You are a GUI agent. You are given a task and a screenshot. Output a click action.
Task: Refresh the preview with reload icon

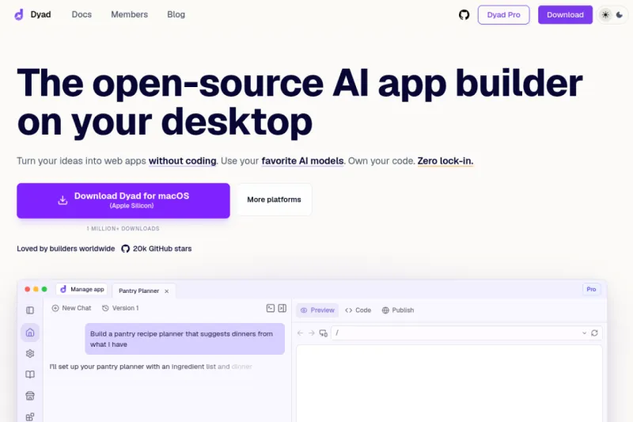pos(594,333)
